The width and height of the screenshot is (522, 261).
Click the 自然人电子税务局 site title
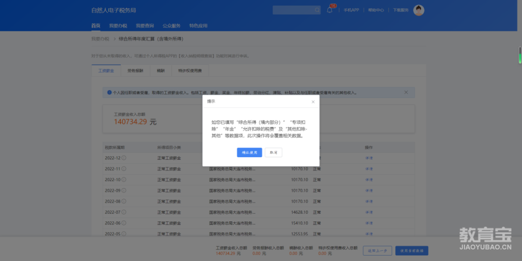[x=114, y=10]
